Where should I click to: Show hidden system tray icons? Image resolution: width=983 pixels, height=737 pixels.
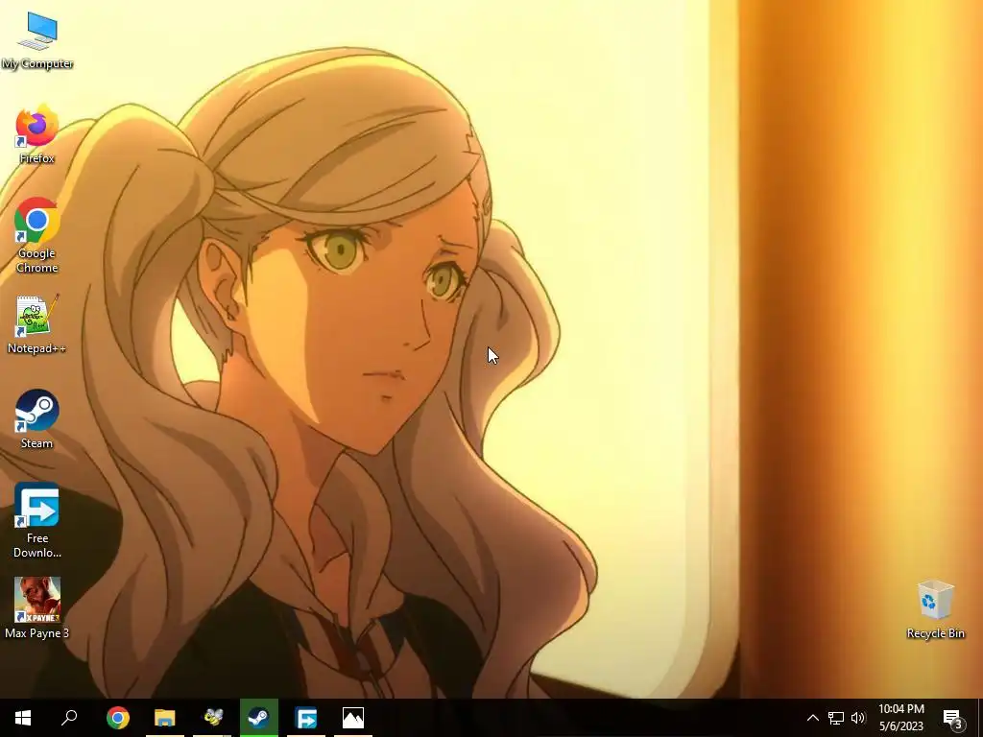(812, 718)
